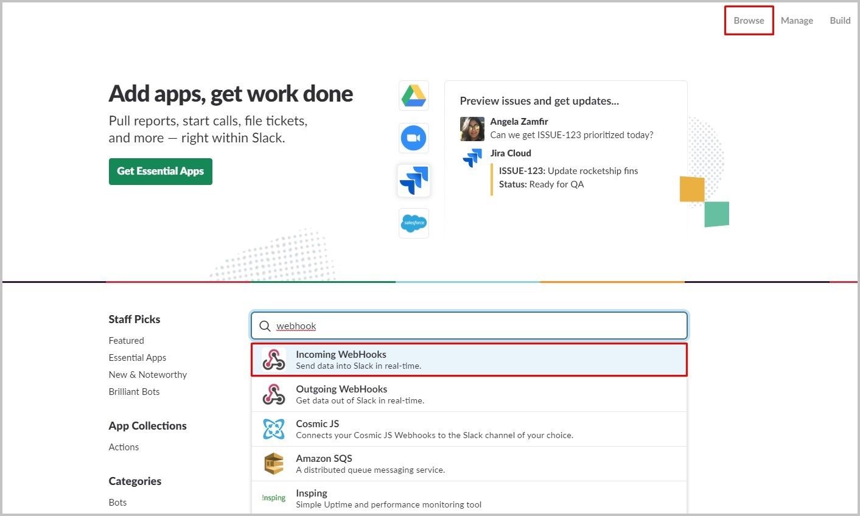This screenshot has width=860, height=516.
Task: Click the Google Drive app icon
Action: tap(414, 96)
